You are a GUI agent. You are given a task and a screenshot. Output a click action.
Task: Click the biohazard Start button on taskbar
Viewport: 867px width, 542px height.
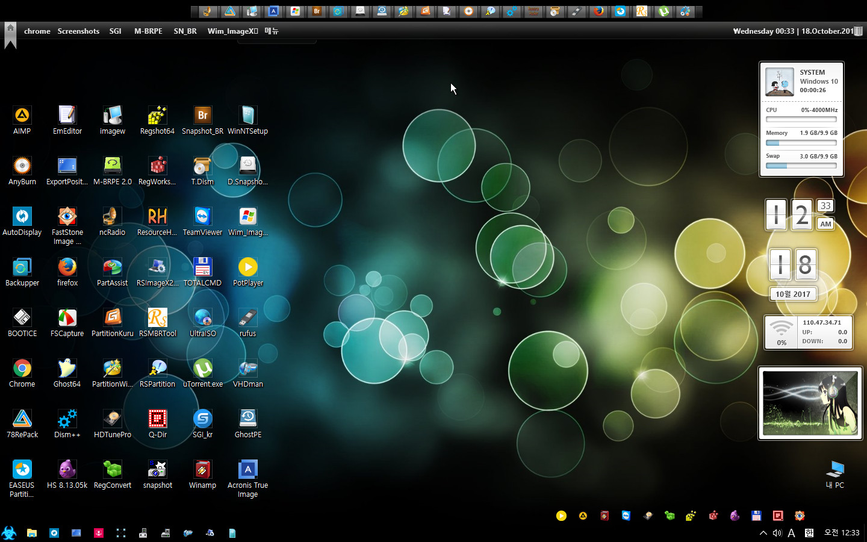pos(9,533)
